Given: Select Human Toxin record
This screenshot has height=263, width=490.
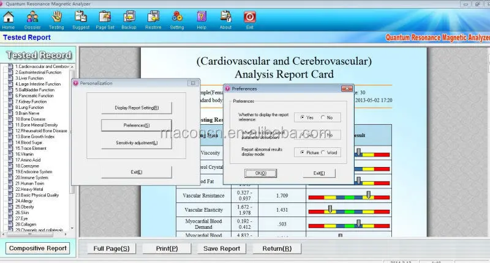Looking at the screenshot, I should point(29,183).
